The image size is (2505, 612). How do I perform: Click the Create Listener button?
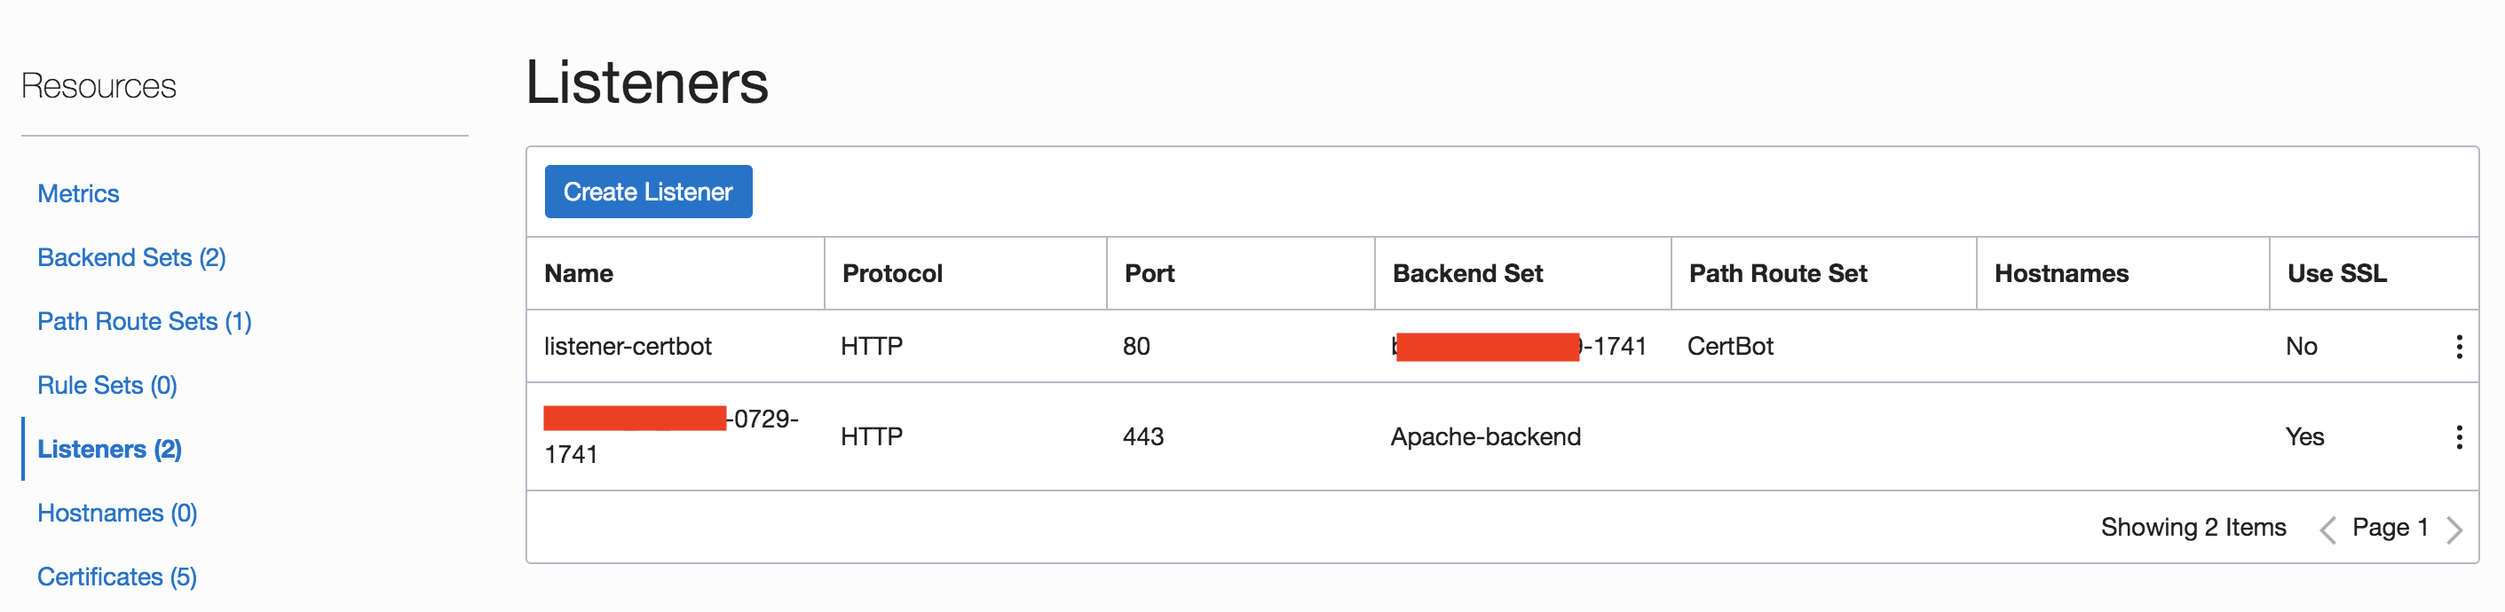(x=648, y=192)
